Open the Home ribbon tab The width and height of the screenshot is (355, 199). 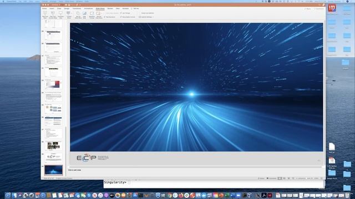[44, 9]
